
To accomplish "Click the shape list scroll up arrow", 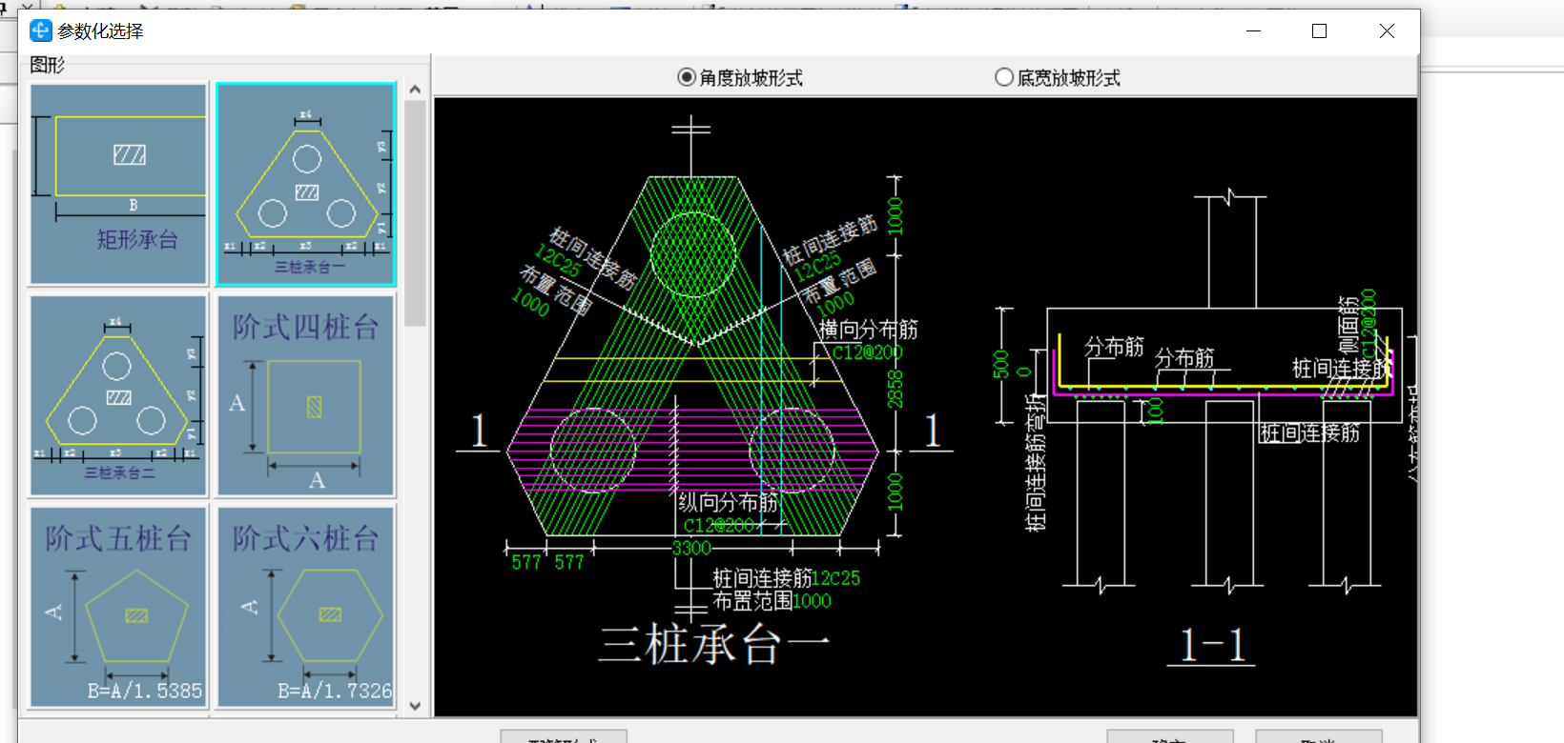I will (x=415, y=90).
